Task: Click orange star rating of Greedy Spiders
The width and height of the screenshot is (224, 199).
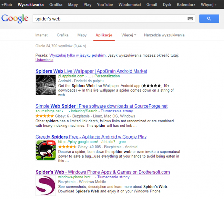Action: coord(67,147)
